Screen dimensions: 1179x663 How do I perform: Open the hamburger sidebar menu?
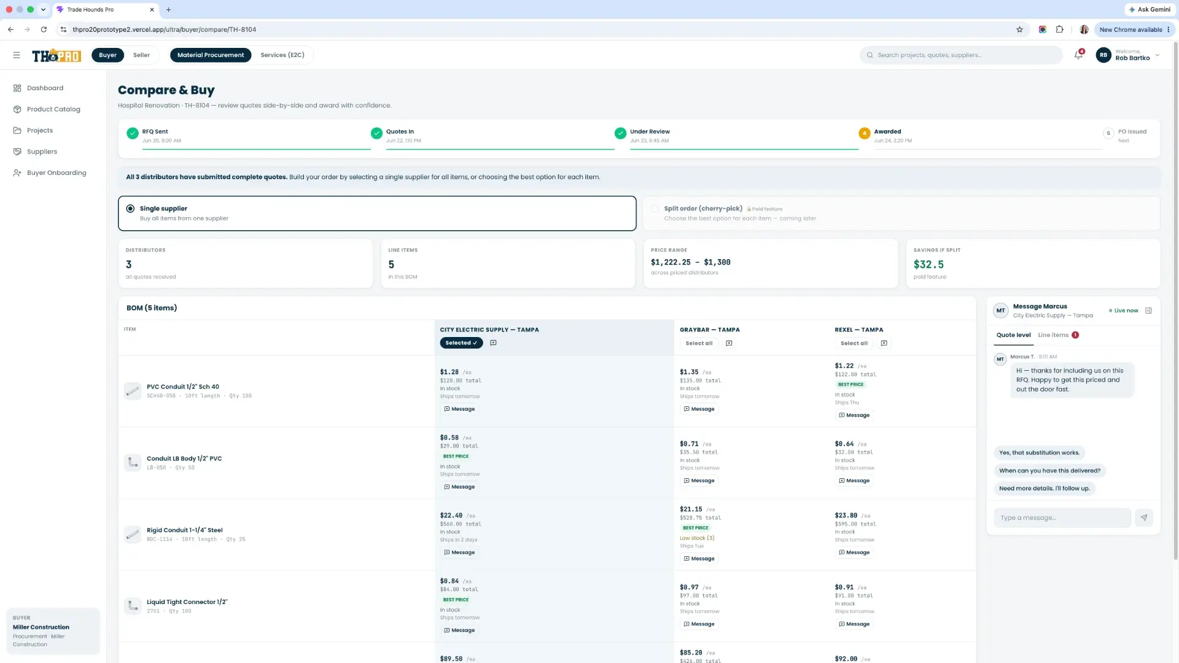coord(17,55)
